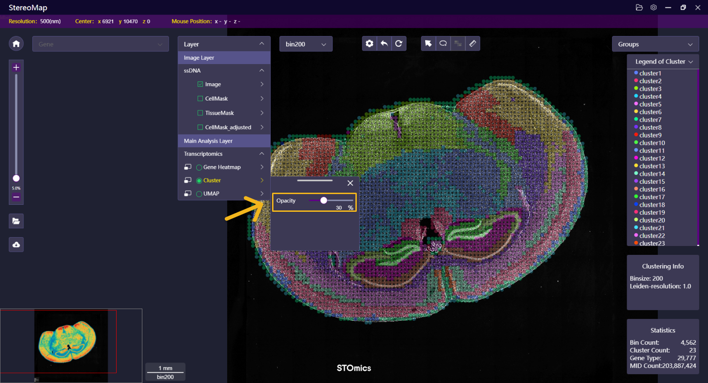
Task: Go to the home screen icon
Action: (16, 43)
